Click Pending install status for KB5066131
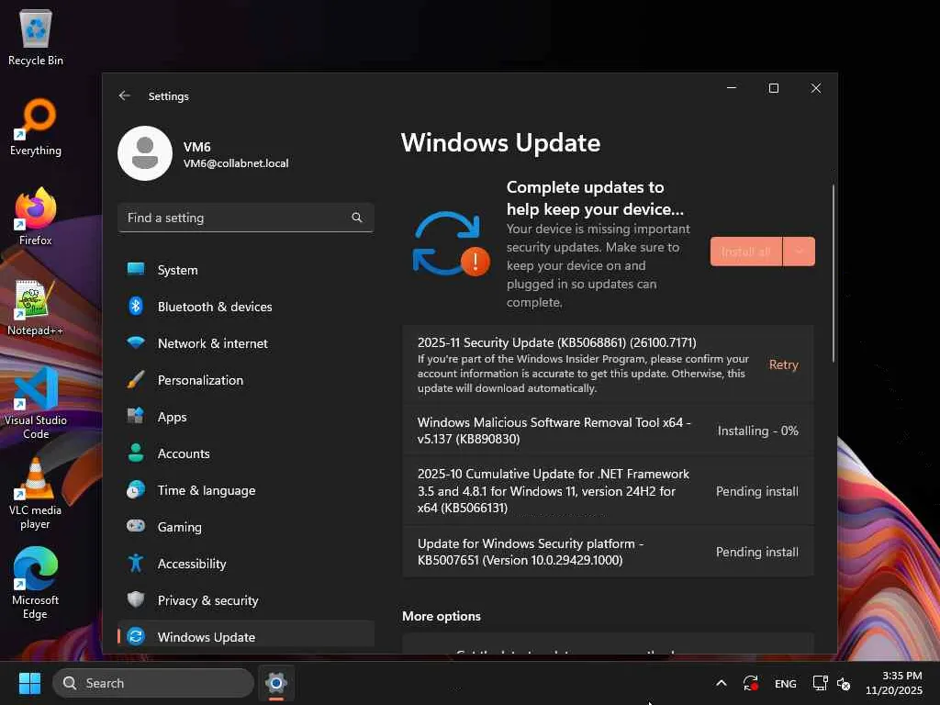 (x=756, y=491)
